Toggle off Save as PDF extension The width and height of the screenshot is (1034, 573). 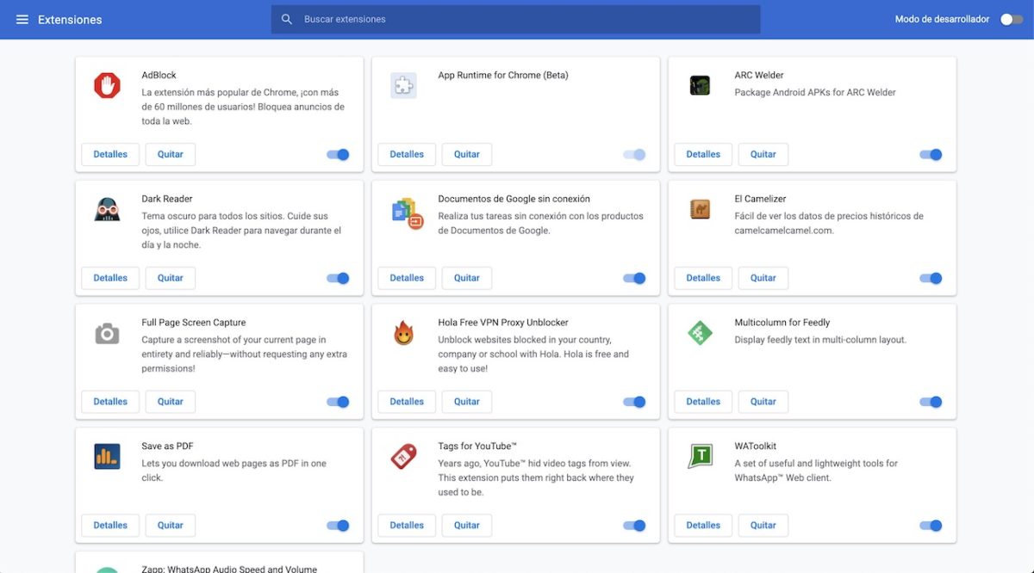(338, 526)
